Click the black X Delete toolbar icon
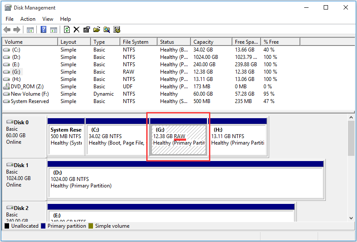 [x=77, y=29]
